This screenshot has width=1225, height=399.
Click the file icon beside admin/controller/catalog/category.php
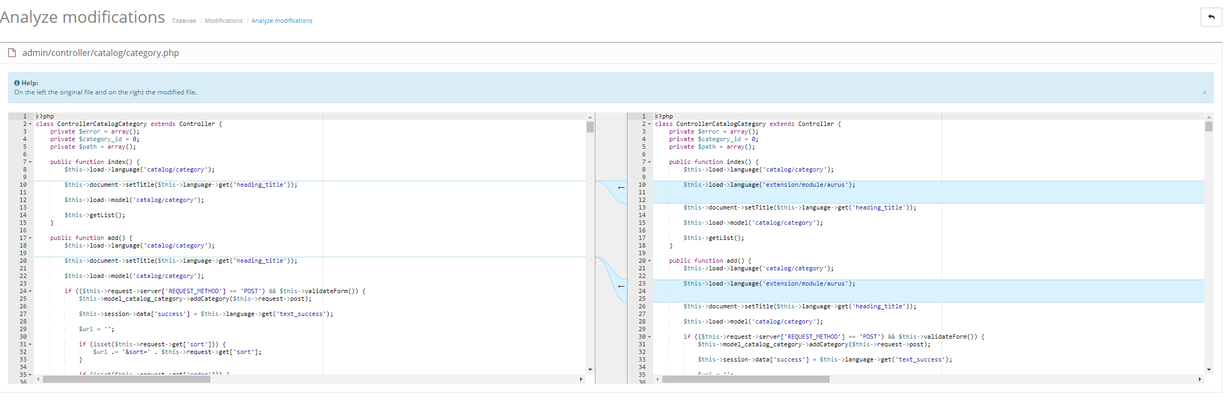tap(11, 53)
